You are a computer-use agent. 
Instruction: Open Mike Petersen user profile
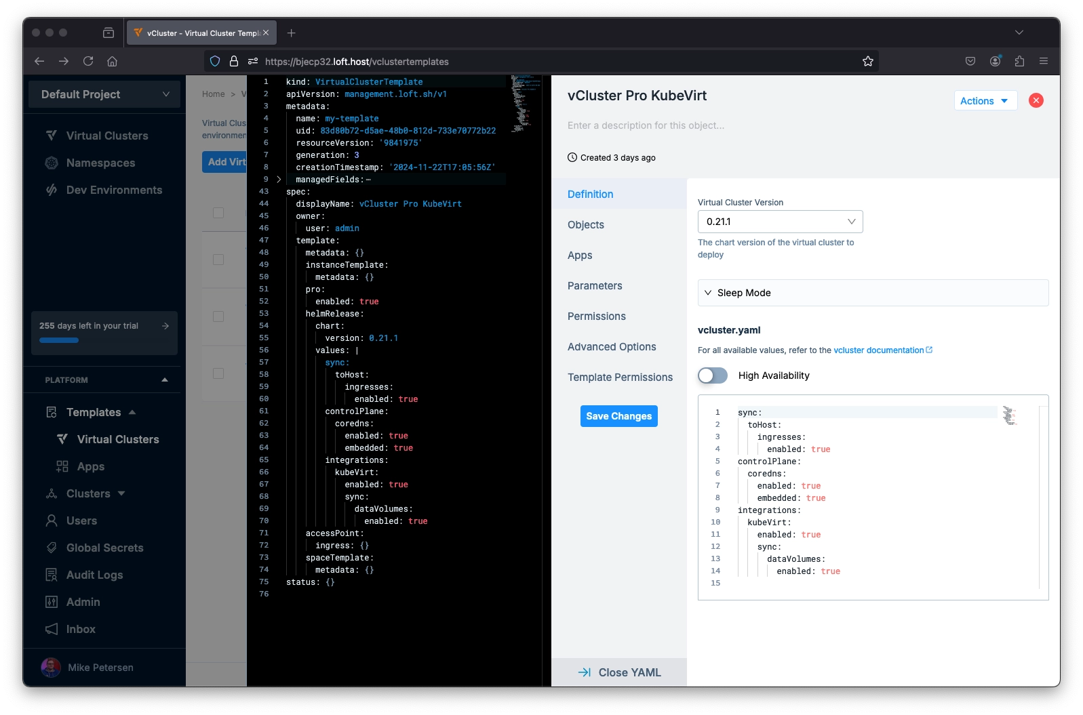[88, 668]
